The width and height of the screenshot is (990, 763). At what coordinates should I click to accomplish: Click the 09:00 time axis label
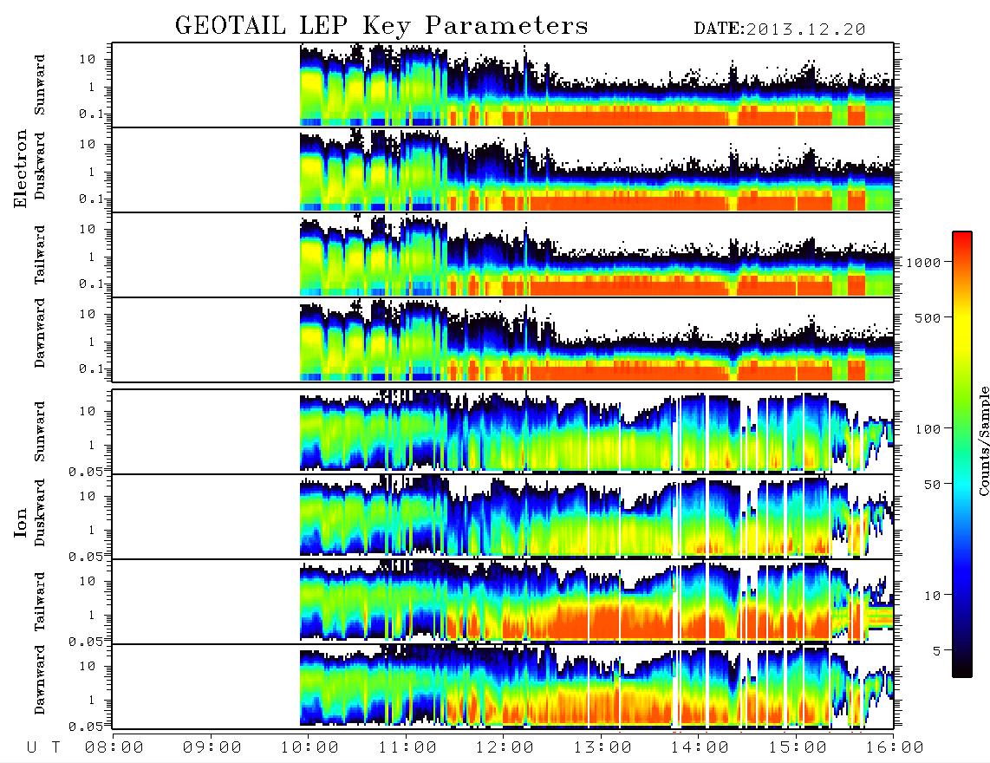pos(212,747)
